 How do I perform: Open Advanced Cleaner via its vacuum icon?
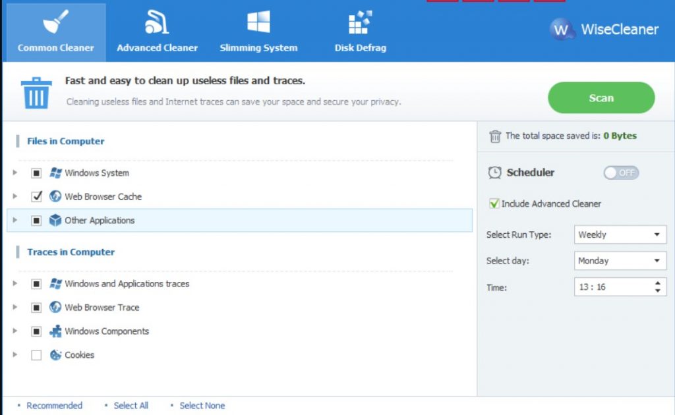pyautogui.click(x=157, y=20)
